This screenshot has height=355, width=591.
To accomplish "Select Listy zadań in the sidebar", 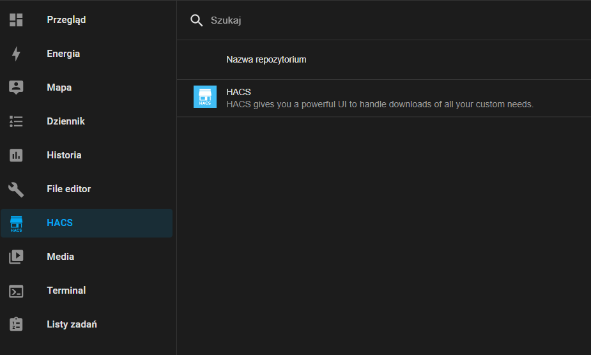I will click(87, 324).
